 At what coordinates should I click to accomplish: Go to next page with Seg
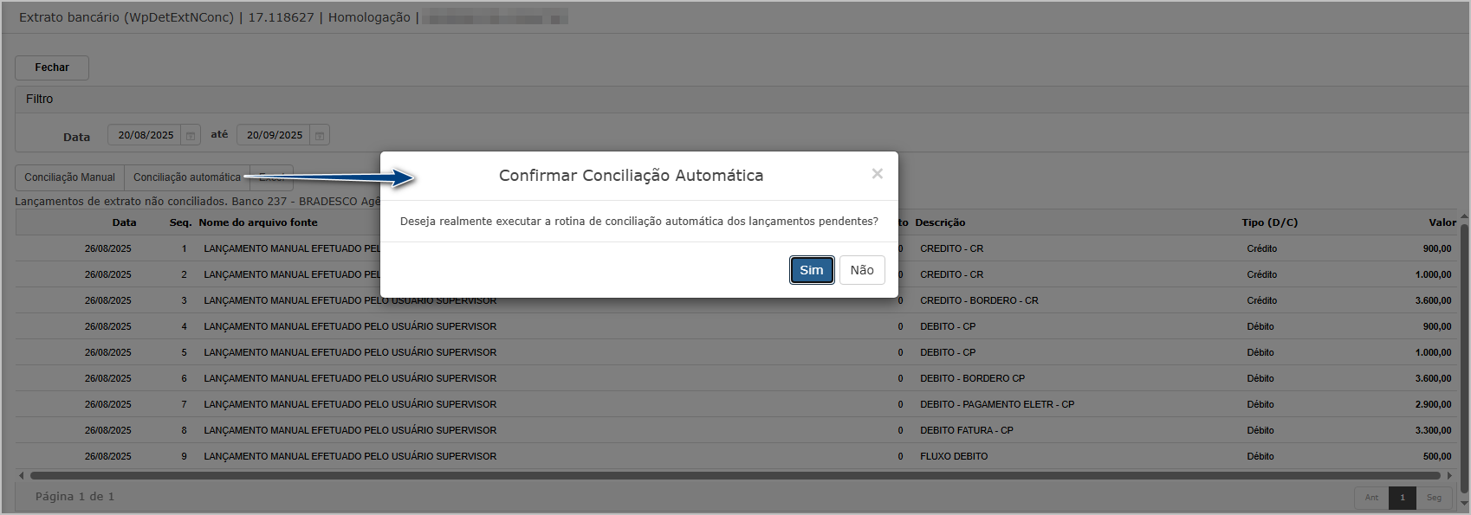point(1434,498)
